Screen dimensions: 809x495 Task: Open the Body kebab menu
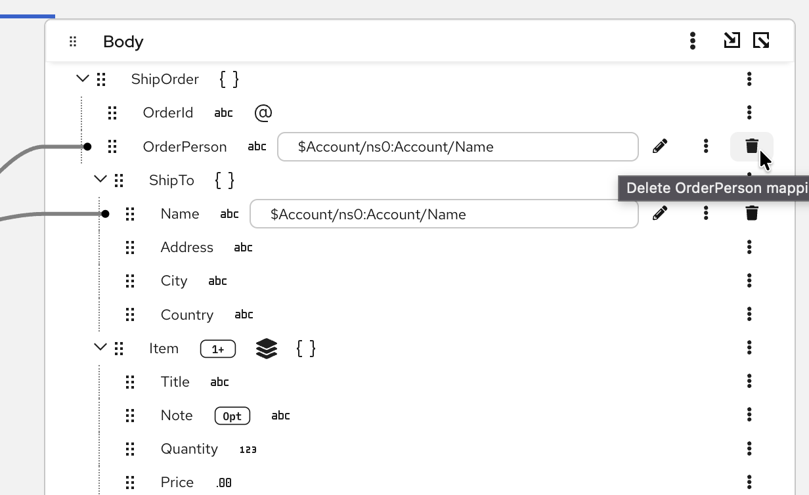point(693,41)
